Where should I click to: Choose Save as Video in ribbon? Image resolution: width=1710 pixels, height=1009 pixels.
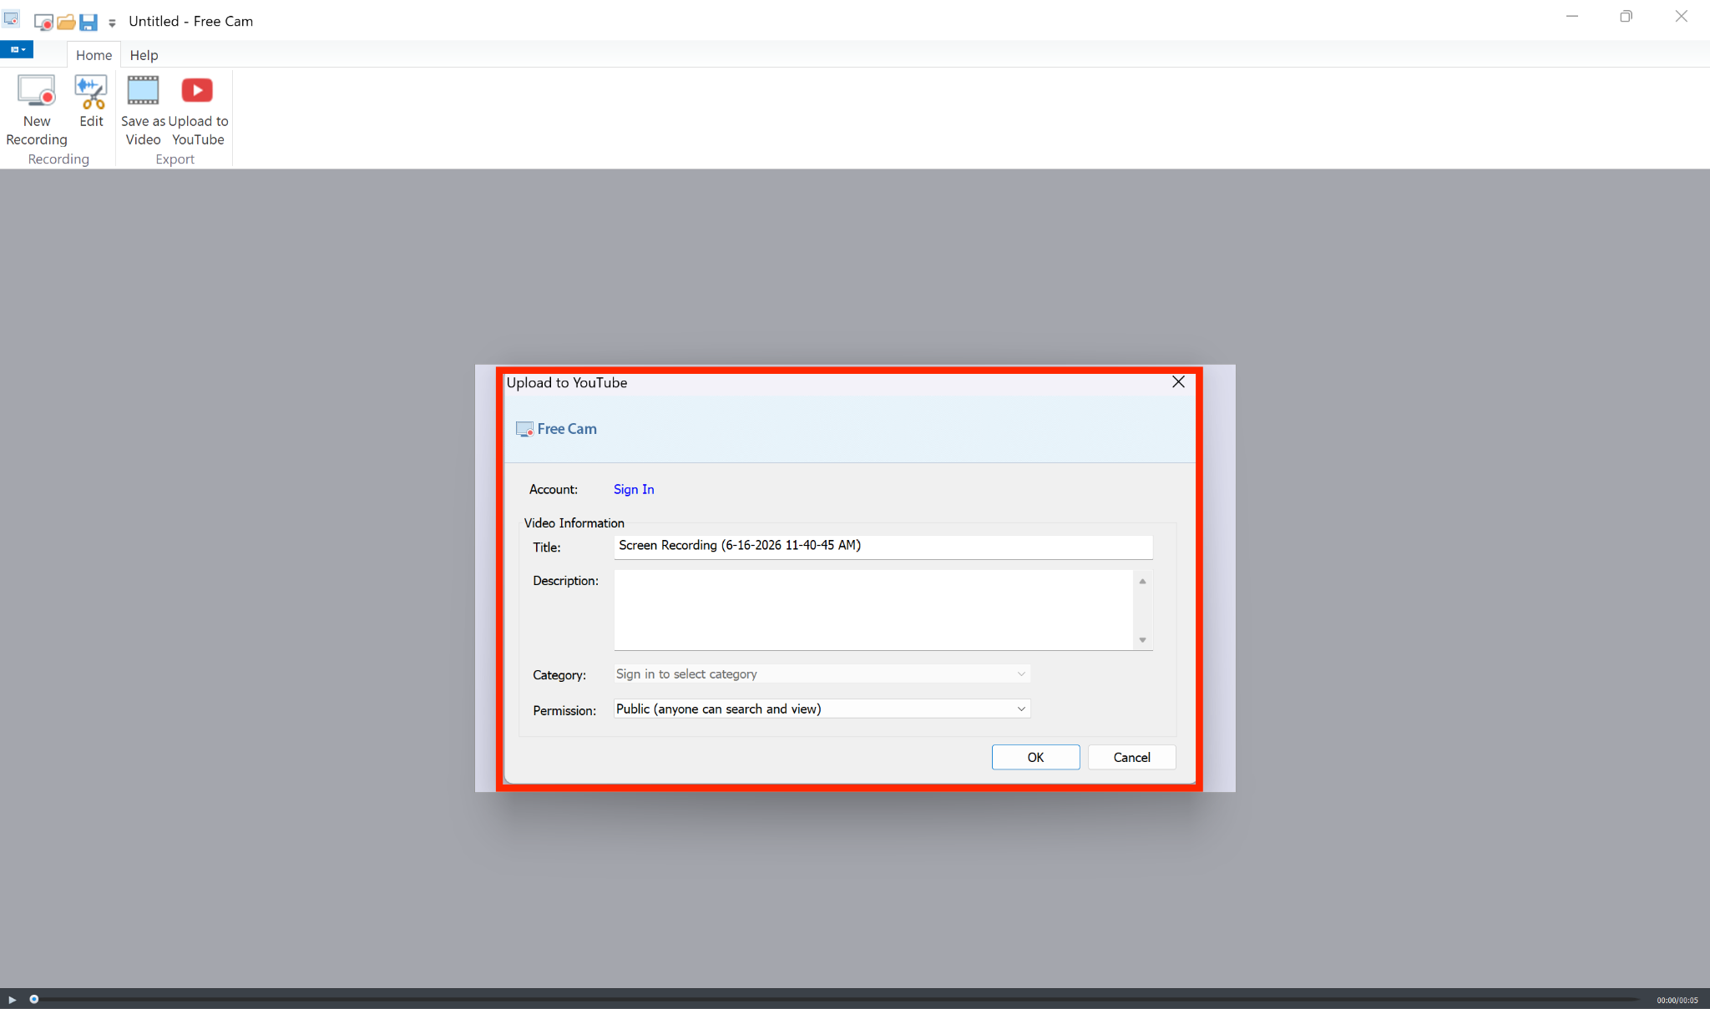point(143,110)
